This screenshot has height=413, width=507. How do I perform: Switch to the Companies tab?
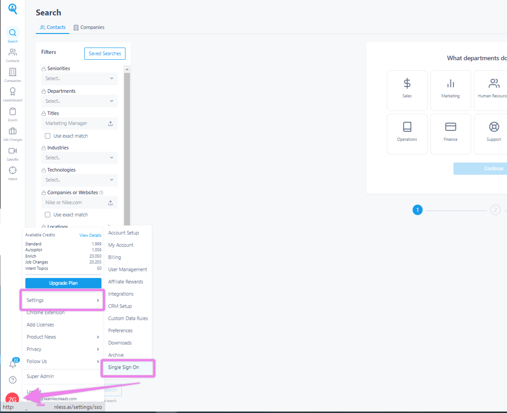pyautogui.click(x=89, y=27)
